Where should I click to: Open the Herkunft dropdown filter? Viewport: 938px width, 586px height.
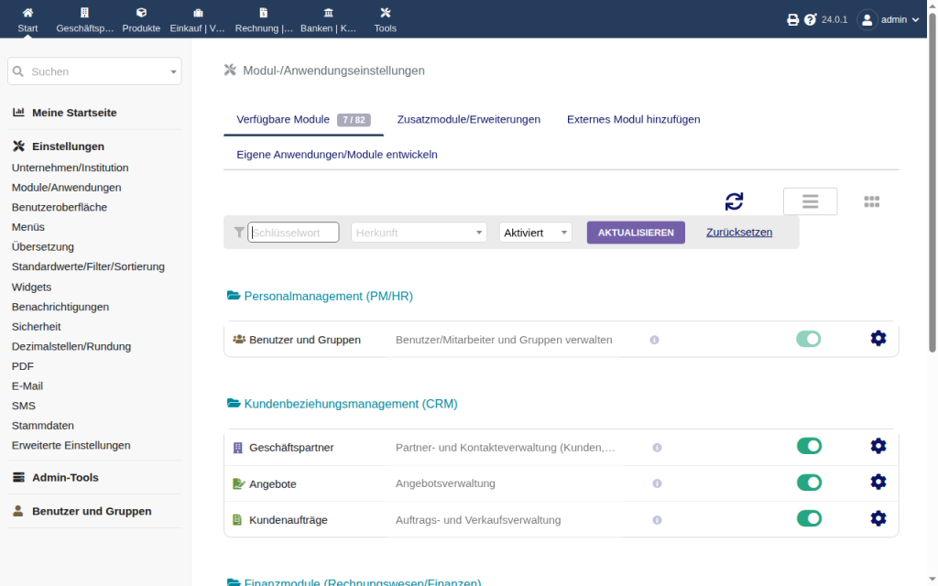(419, 233)
